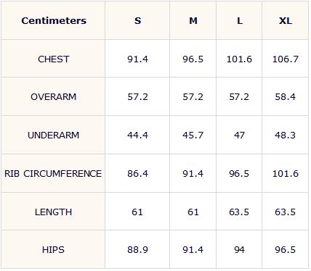Select the XL size column header
Screen dimensions: 311x271
coord(286,20)
